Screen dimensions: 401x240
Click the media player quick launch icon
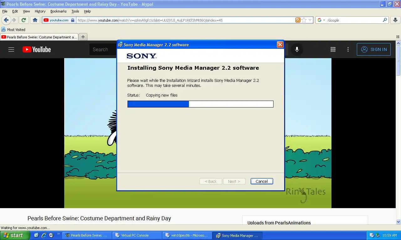pos(51,235)
